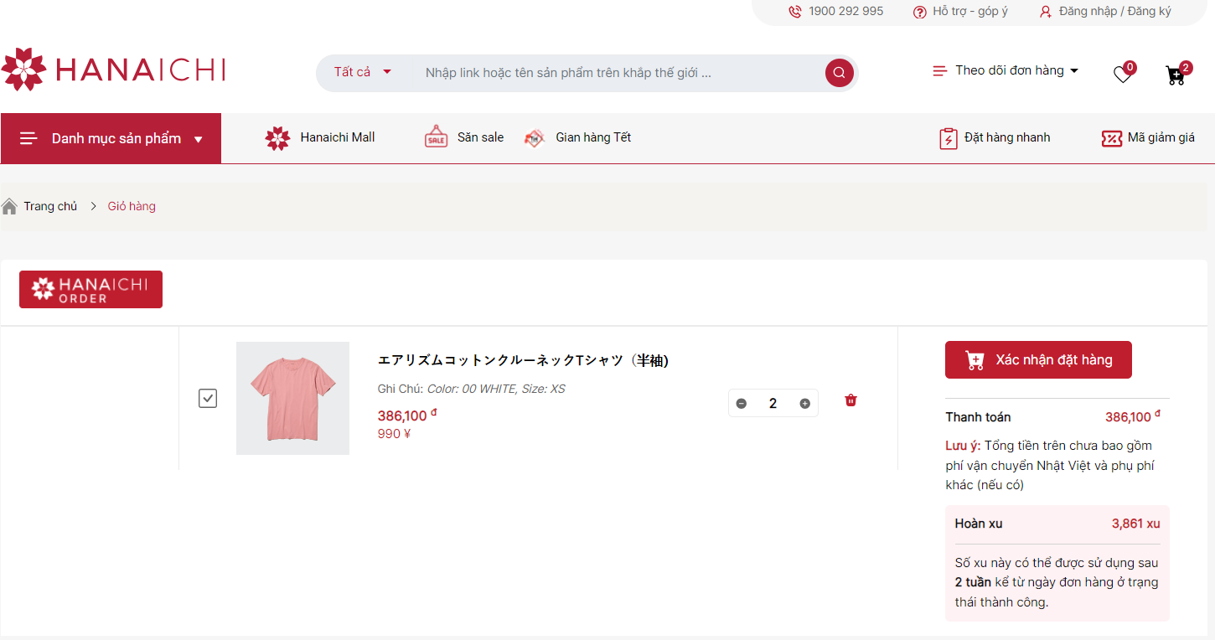
Task: Open the Gian hàng Tết menu item
Action: [x=577, y=137]
